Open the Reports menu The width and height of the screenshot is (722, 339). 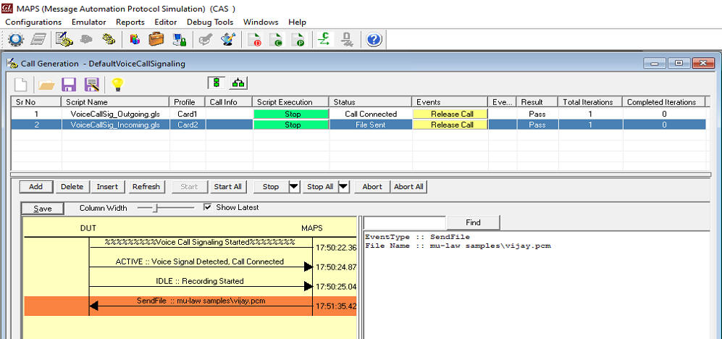(130, 22)
